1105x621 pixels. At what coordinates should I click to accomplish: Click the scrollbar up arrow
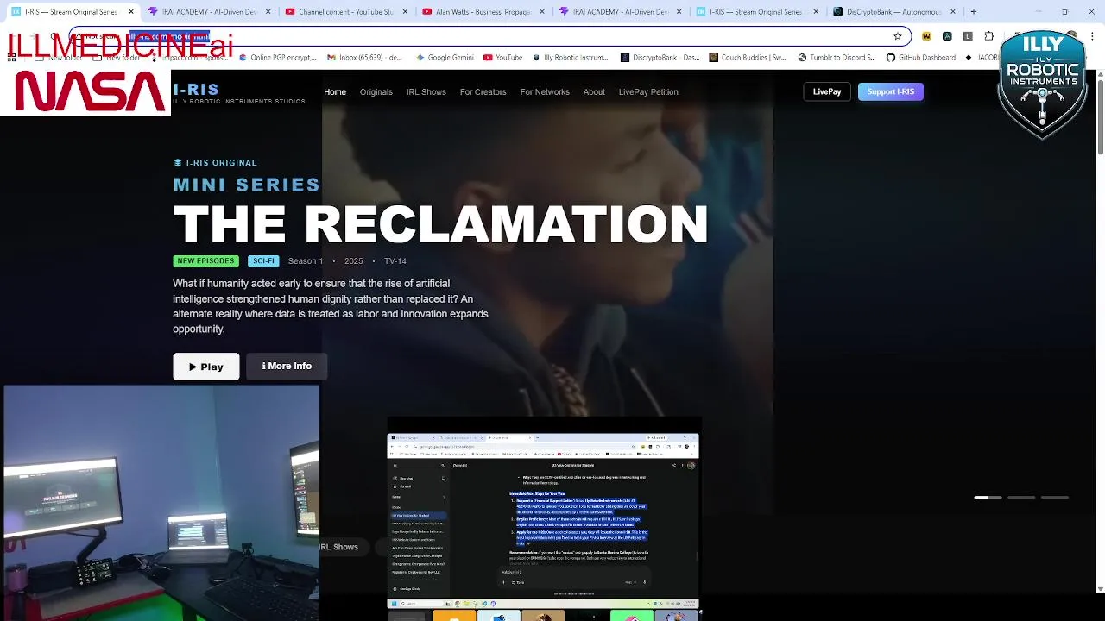(x=1100, y=75)
